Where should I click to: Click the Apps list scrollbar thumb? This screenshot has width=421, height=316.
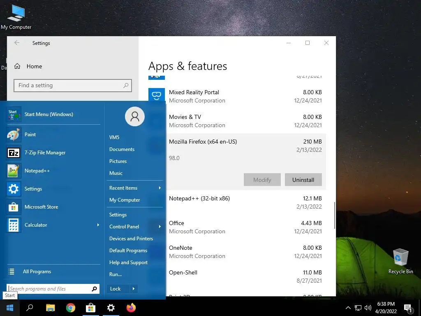334,215
